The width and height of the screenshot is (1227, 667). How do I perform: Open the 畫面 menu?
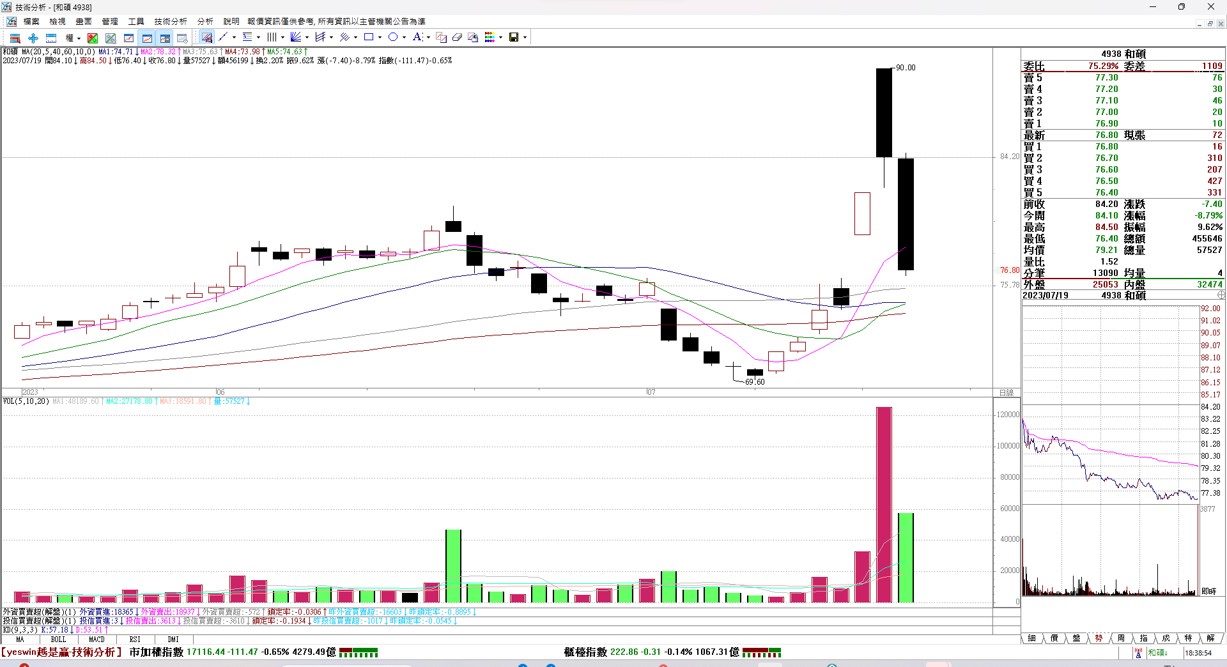pos(84,22)
